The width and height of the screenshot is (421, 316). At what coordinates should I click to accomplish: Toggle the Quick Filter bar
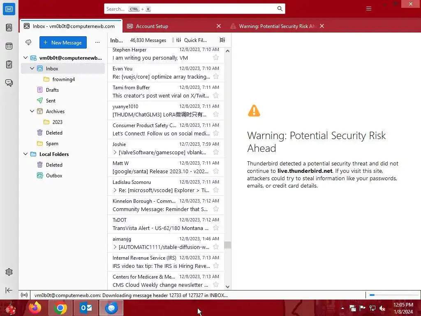coord(192,40)
